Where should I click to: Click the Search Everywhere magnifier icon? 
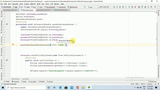point(155,7)
